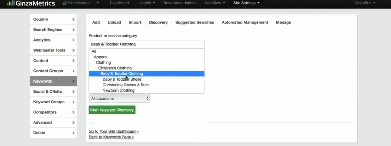This screenshot has width=391, height=146.
Task: Open Delete in sidebar
Action: tap(53, 133)
